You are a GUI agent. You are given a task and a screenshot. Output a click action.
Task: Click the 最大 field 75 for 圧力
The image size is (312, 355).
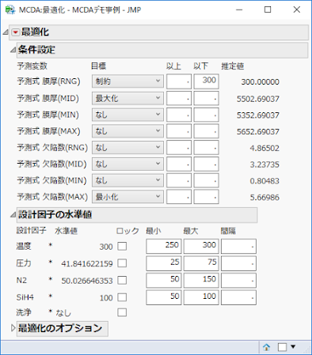pos(201,263)
